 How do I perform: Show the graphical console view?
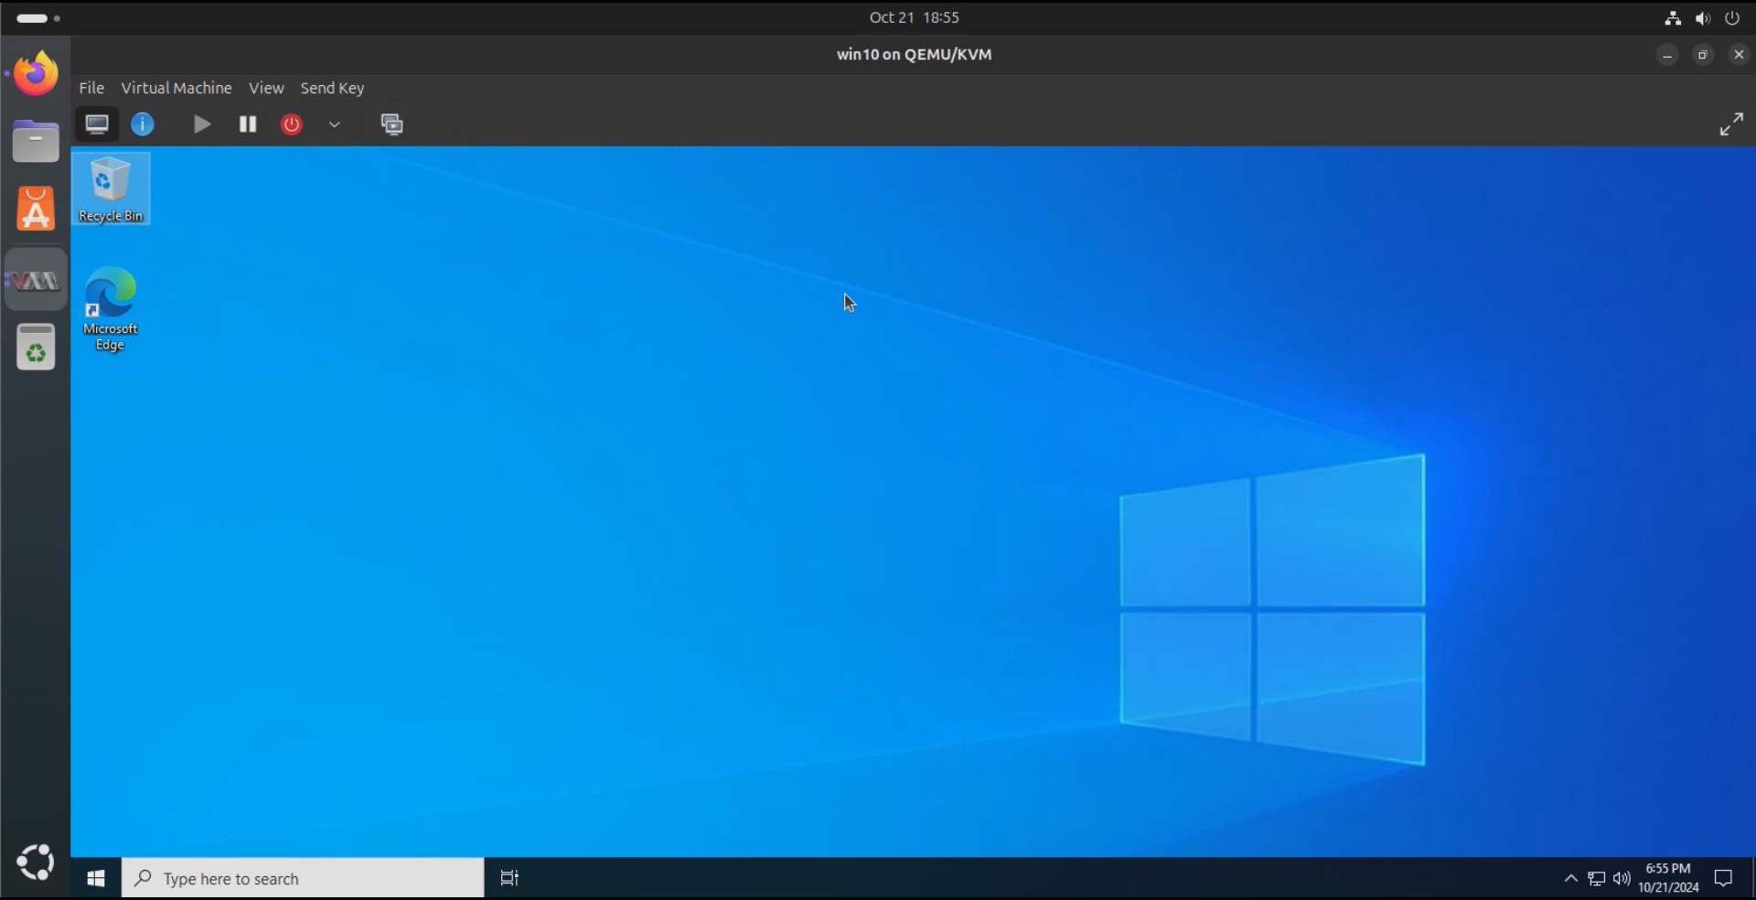pyautogui.click(x=97, y=124)
